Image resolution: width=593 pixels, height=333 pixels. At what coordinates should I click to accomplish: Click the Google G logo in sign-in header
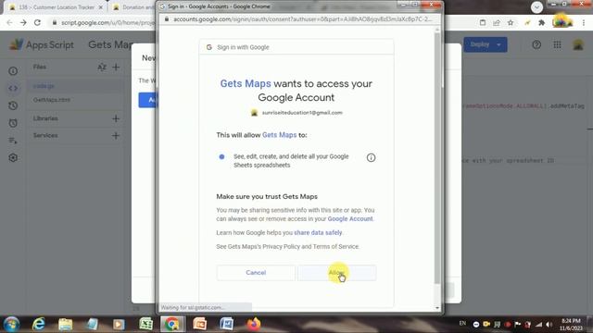209,47
